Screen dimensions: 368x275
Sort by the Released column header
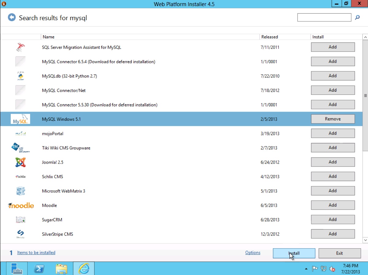[285, 37]
